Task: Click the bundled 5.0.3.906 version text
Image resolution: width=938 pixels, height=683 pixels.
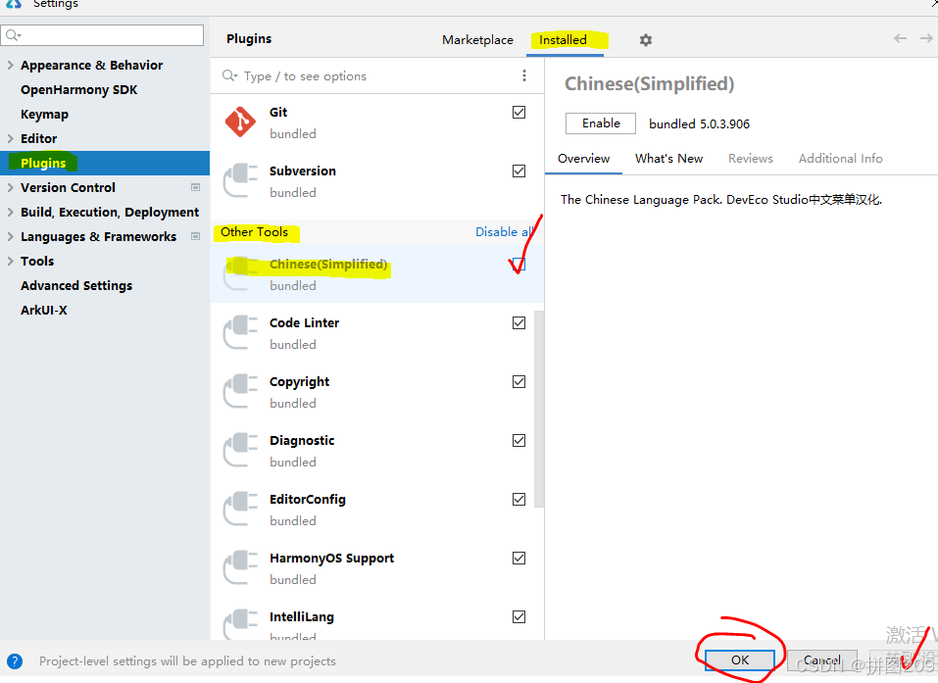Action: [699, 123]
